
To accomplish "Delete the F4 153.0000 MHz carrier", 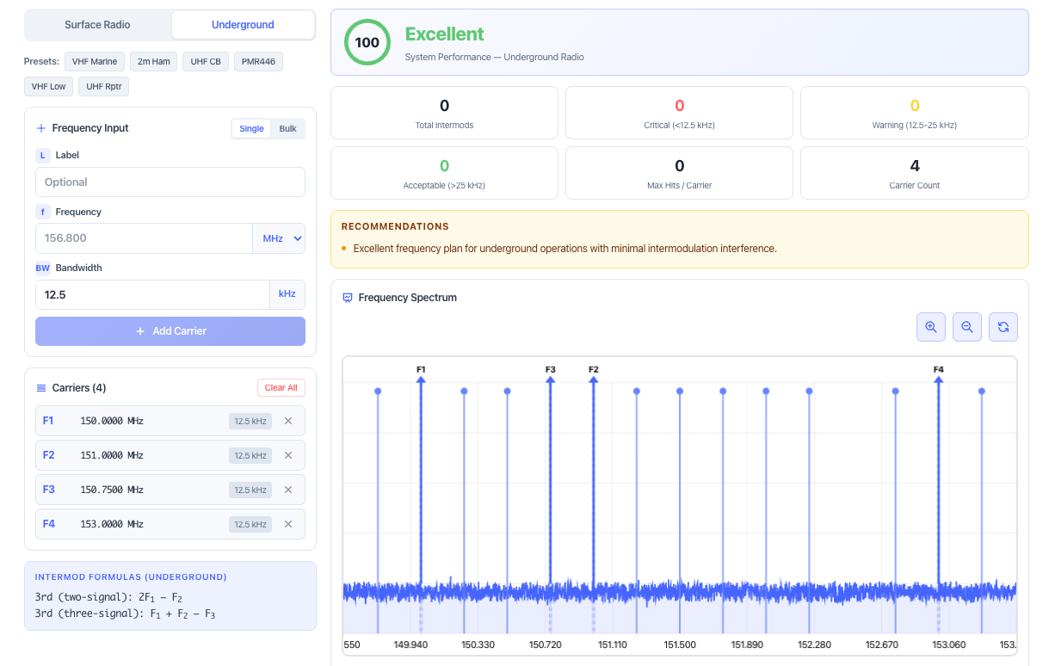I will pyautogui.click(x=288, y=524).
